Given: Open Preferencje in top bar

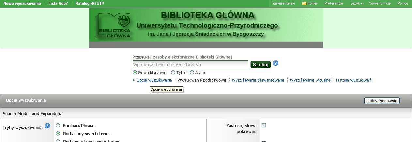Looking at the screenshot, I should tap(334, 3).
